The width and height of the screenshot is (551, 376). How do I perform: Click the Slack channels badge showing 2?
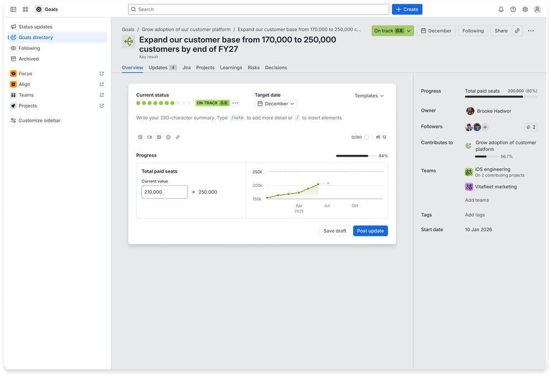(531, 127)
